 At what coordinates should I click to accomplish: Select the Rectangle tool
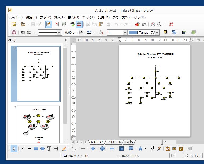click(x=36, y=148)
